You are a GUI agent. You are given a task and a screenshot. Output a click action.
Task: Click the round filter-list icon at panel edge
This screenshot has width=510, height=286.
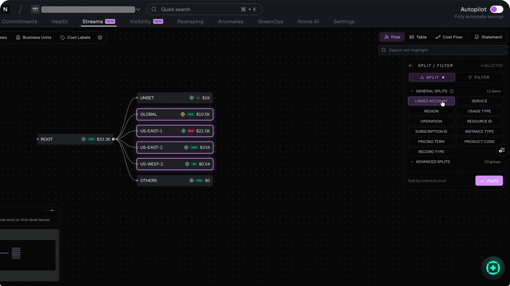point(502,150)
